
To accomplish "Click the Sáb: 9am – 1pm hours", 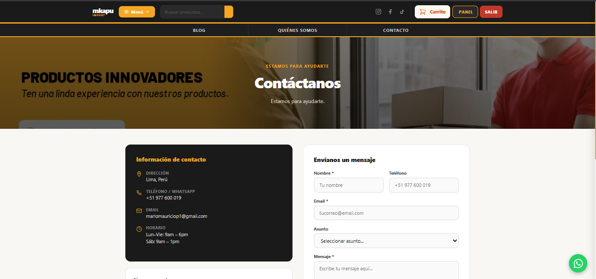I will (163, 241).
